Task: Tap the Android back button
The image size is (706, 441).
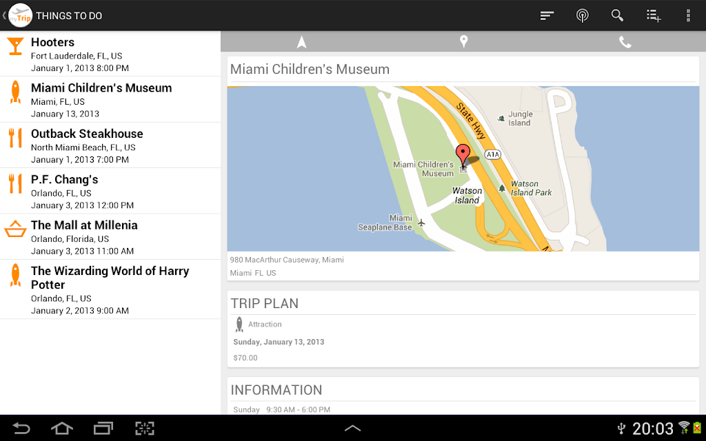Action: [x=21, y=428]
